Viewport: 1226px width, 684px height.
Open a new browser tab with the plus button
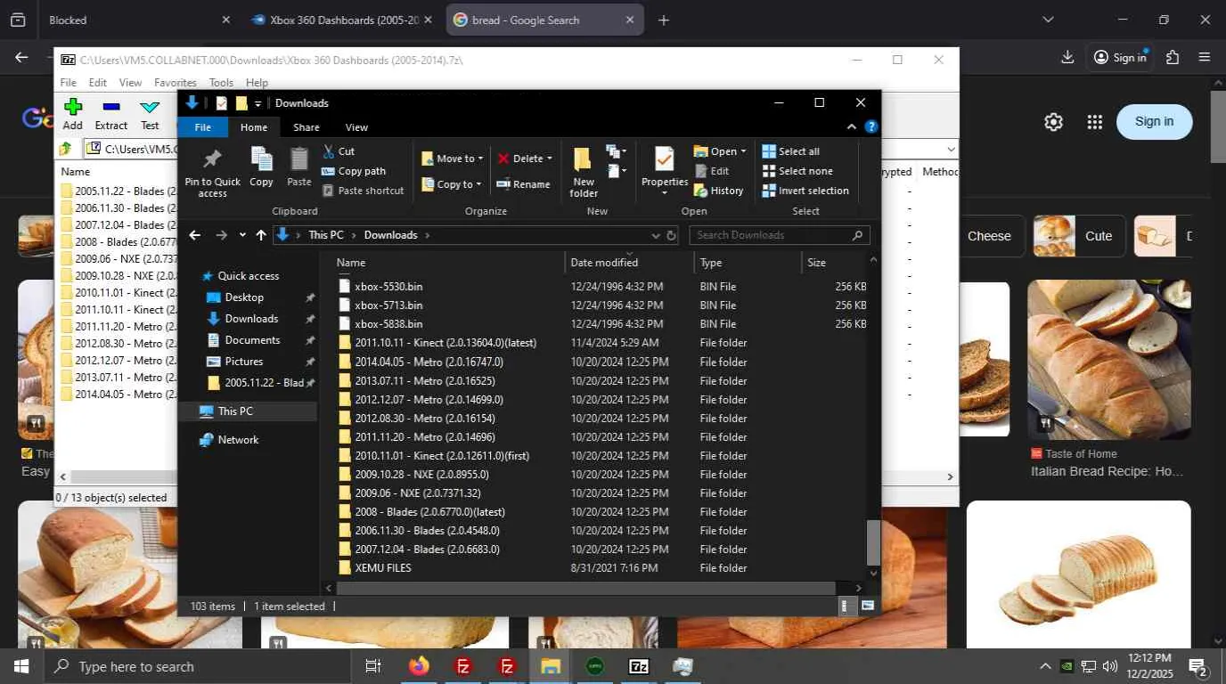[x=663, y=20]
